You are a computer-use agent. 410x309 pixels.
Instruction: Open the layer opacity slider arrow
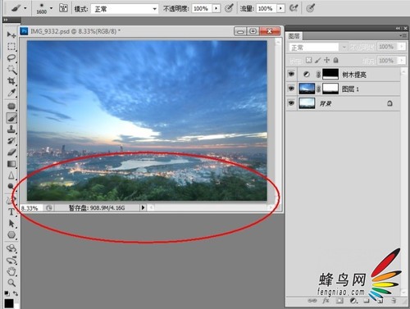pyautogui.click(x=402, y=47)
